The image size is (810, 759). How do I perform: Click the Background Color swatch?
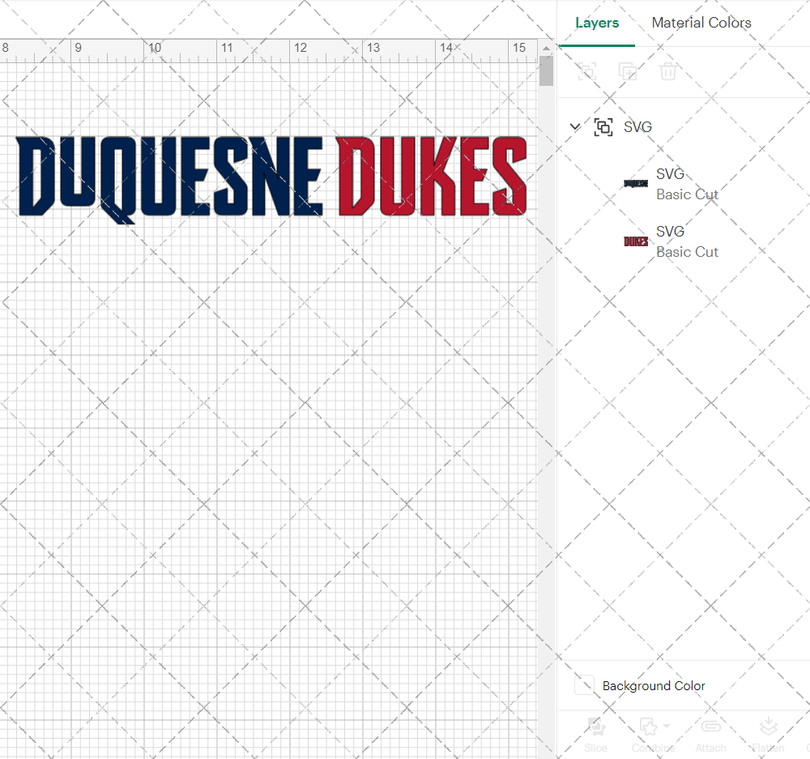[x=584, y=685]
